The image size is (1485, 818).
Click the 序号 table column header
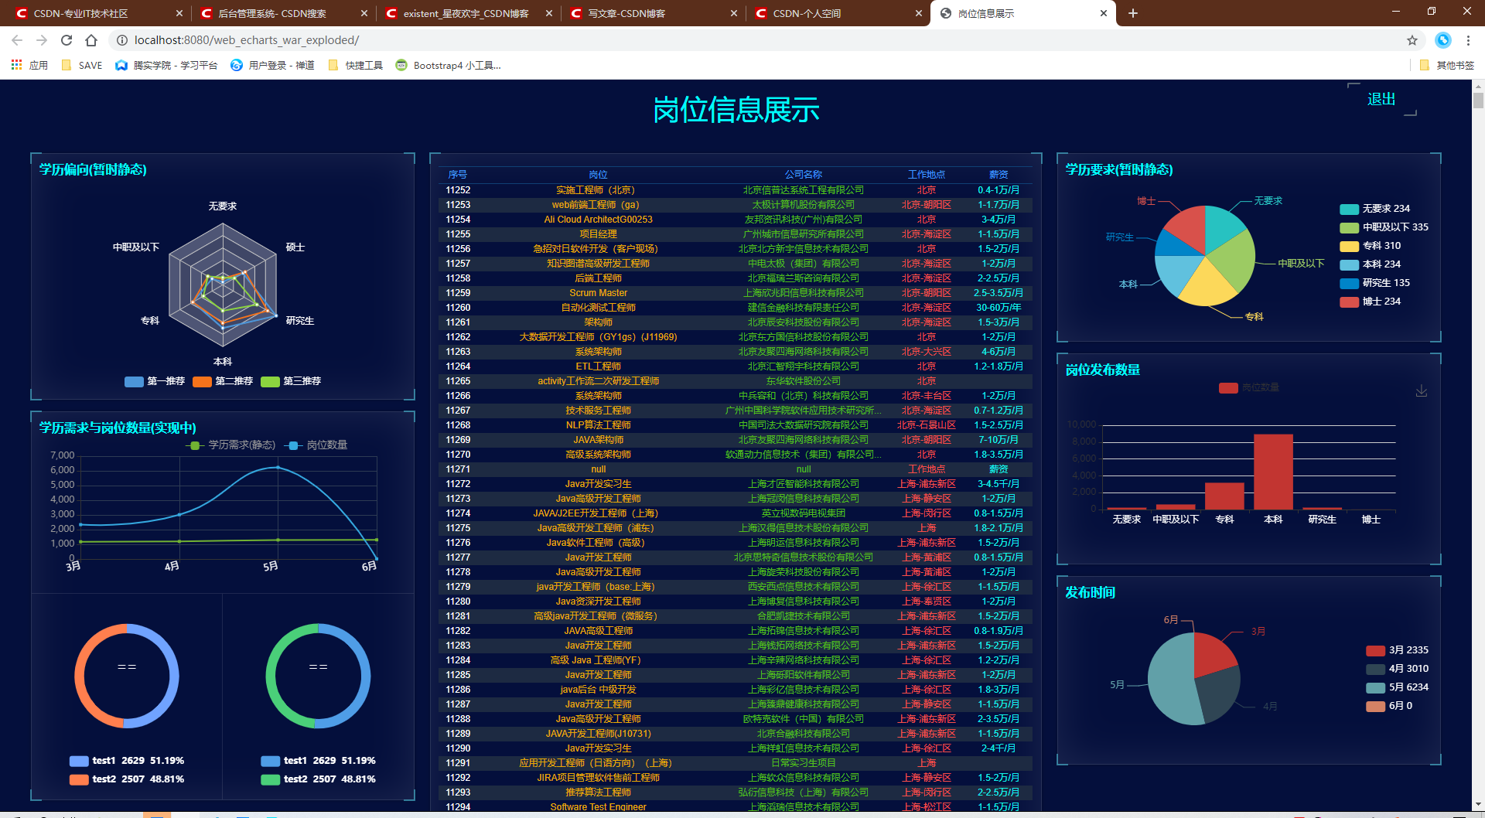[x=457, y=175]
